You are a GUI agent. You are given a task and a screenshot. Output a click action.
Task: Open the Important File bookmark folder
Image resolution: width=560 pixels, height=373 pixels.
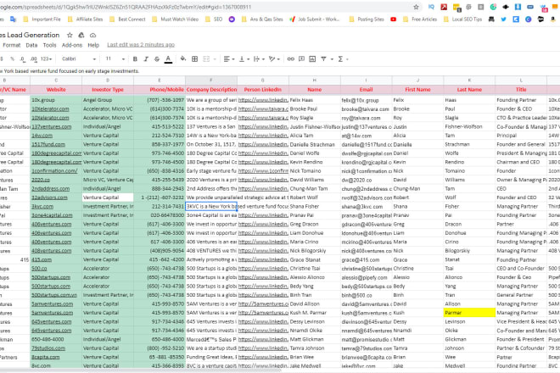[x=42, y=19]
